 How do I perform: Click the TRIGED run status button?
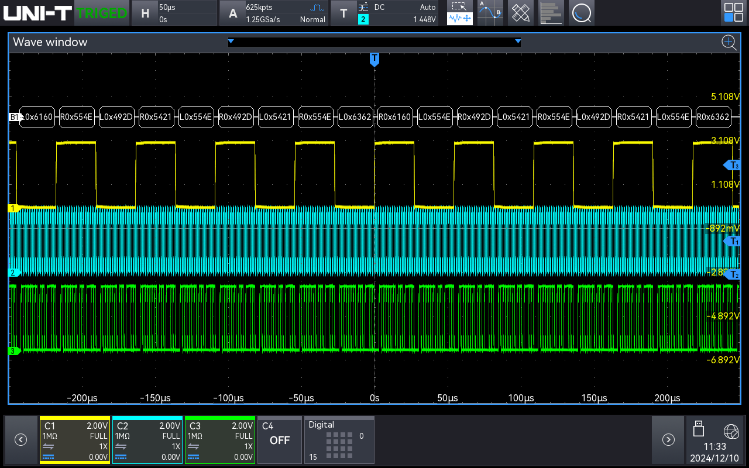pyautogui.click(x=102, y=13)
